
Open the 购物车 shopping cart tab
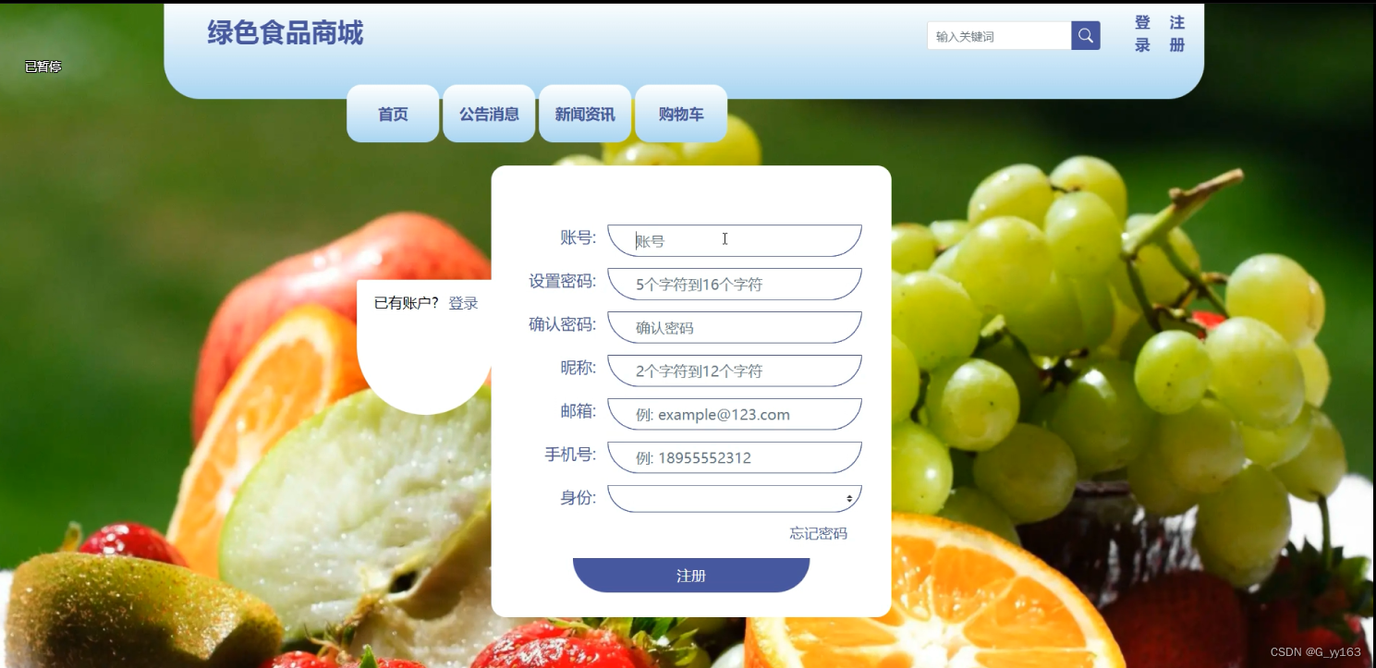pos(681,114)
